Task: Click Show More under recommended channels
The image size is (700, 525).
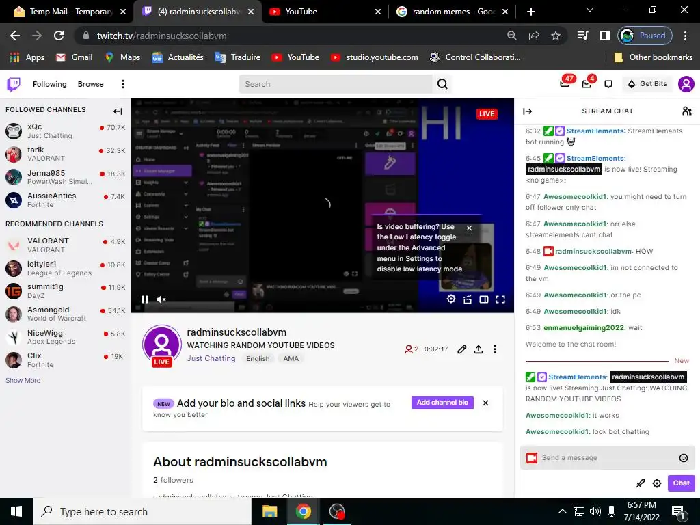Action: [23, 380]
